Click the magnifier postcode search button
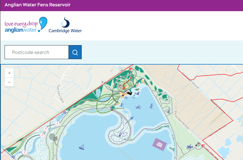Screen dimensions: 243x160 tap(75, 52)
